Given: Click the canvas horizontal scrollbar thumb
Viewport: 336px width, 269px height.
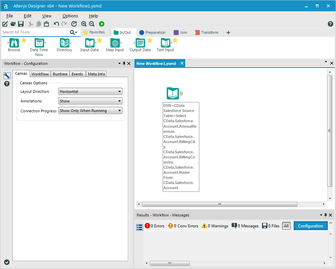Looking at the screenshot, I should click(x=220, y=204).
